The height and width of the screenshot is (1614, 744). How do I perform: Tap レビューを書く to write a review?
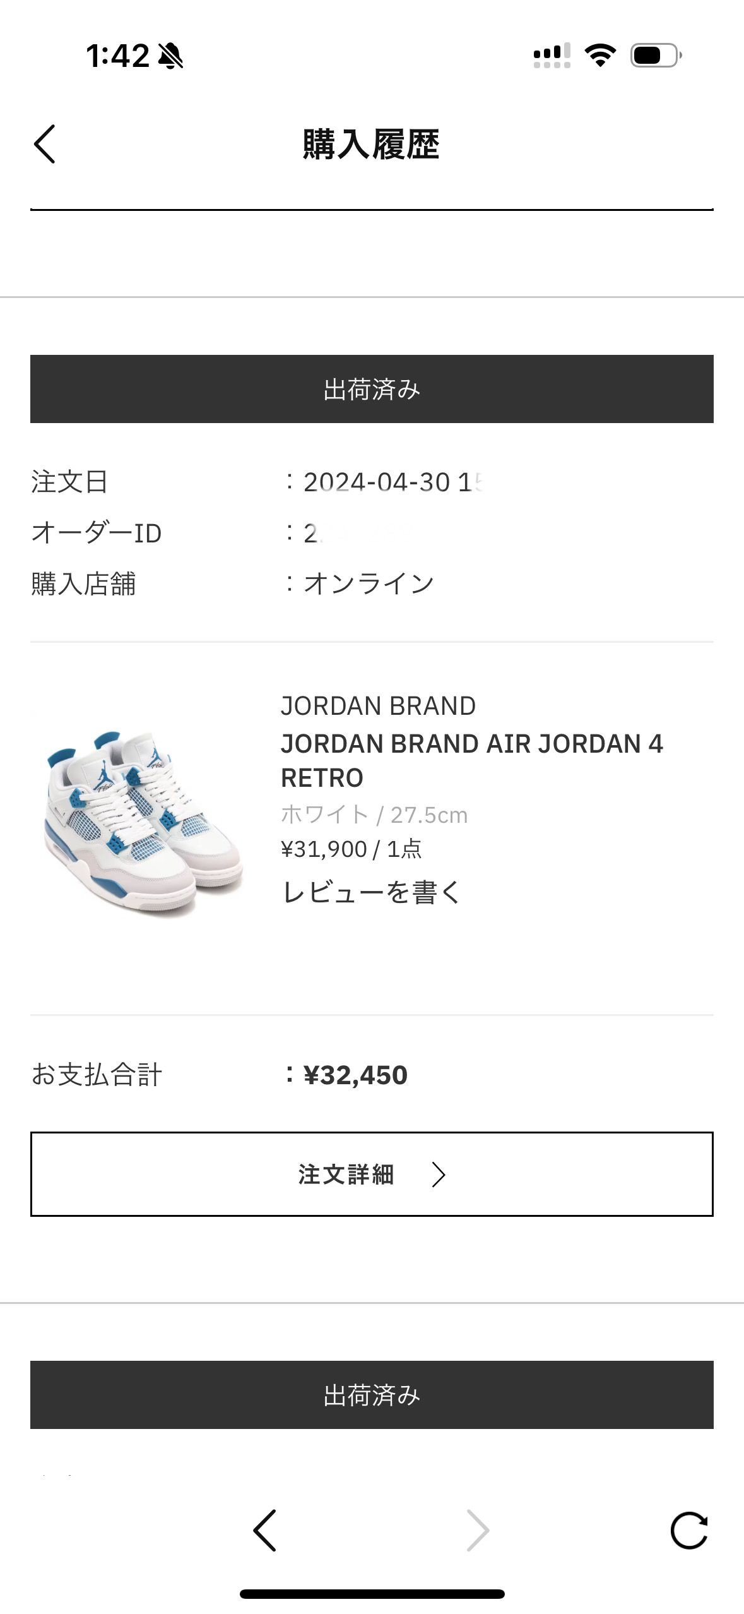[372, 892]
